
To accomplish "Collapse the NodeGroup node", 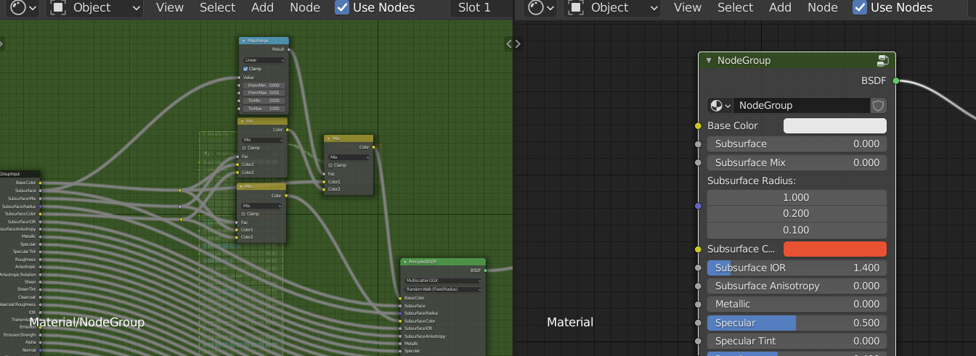I will 709,60.
